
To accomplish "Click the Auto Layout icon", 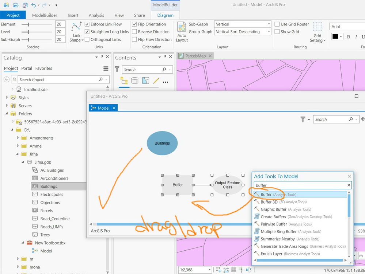I will (182, 27).
